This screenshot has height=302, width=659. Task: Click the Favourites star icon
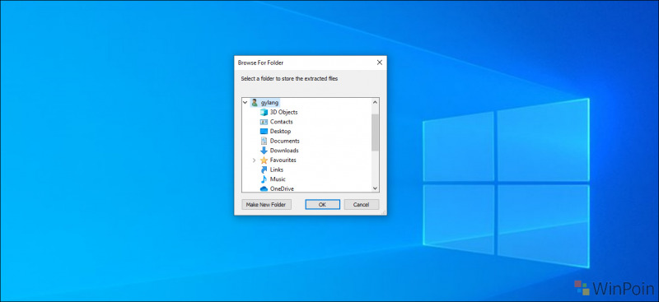pyautogui.click(x=264, y=160)
